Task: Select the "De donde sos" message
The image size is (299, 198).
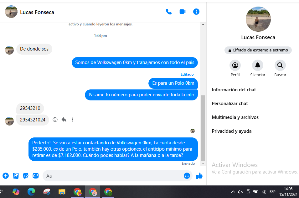Action: coord(34,49)
